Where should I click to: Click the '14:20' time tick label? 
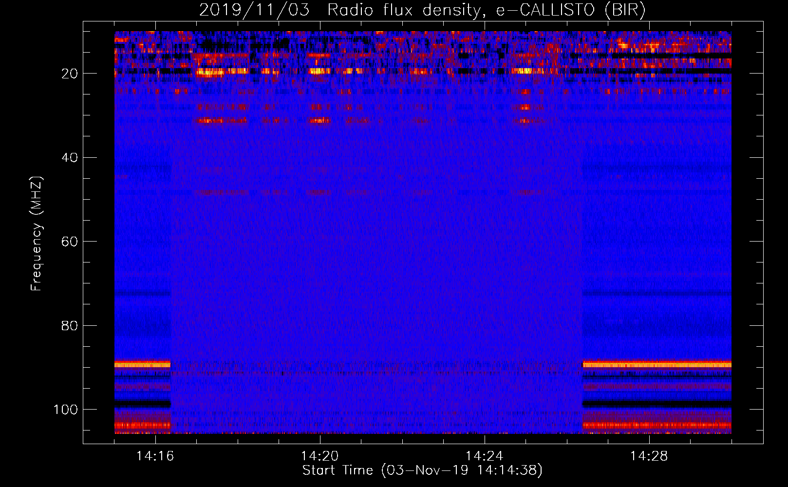[x=320, y=456]
